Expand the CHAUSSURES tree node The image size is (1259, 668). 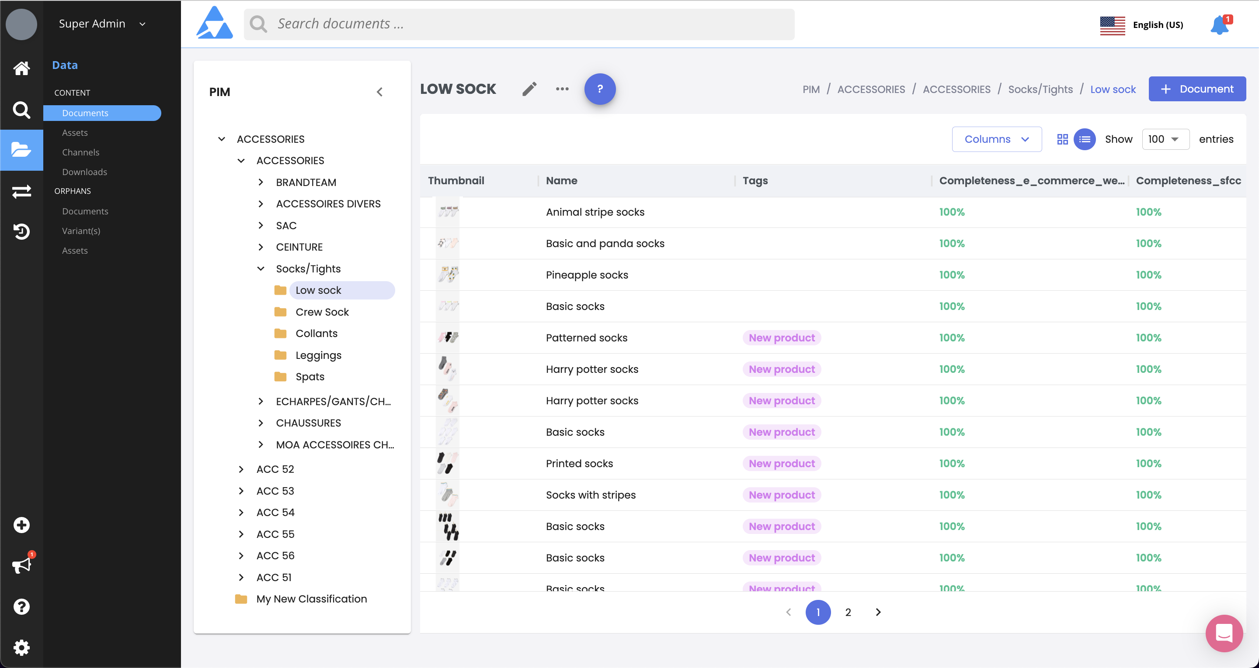pos(261,424)
